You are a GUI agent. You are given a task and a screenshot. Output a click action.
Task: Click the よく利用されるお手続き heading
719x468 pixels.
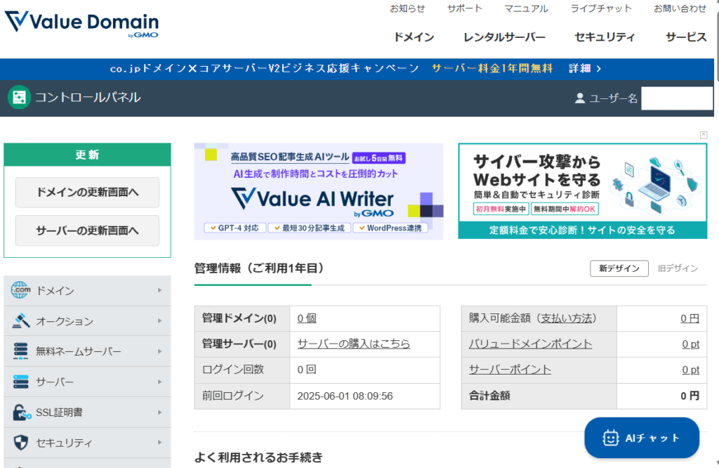[x=258, y=457]
